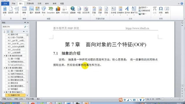185x104 pixels.
Task: Insert a cross-reference (交叉引用)
Action: [86, 10]
